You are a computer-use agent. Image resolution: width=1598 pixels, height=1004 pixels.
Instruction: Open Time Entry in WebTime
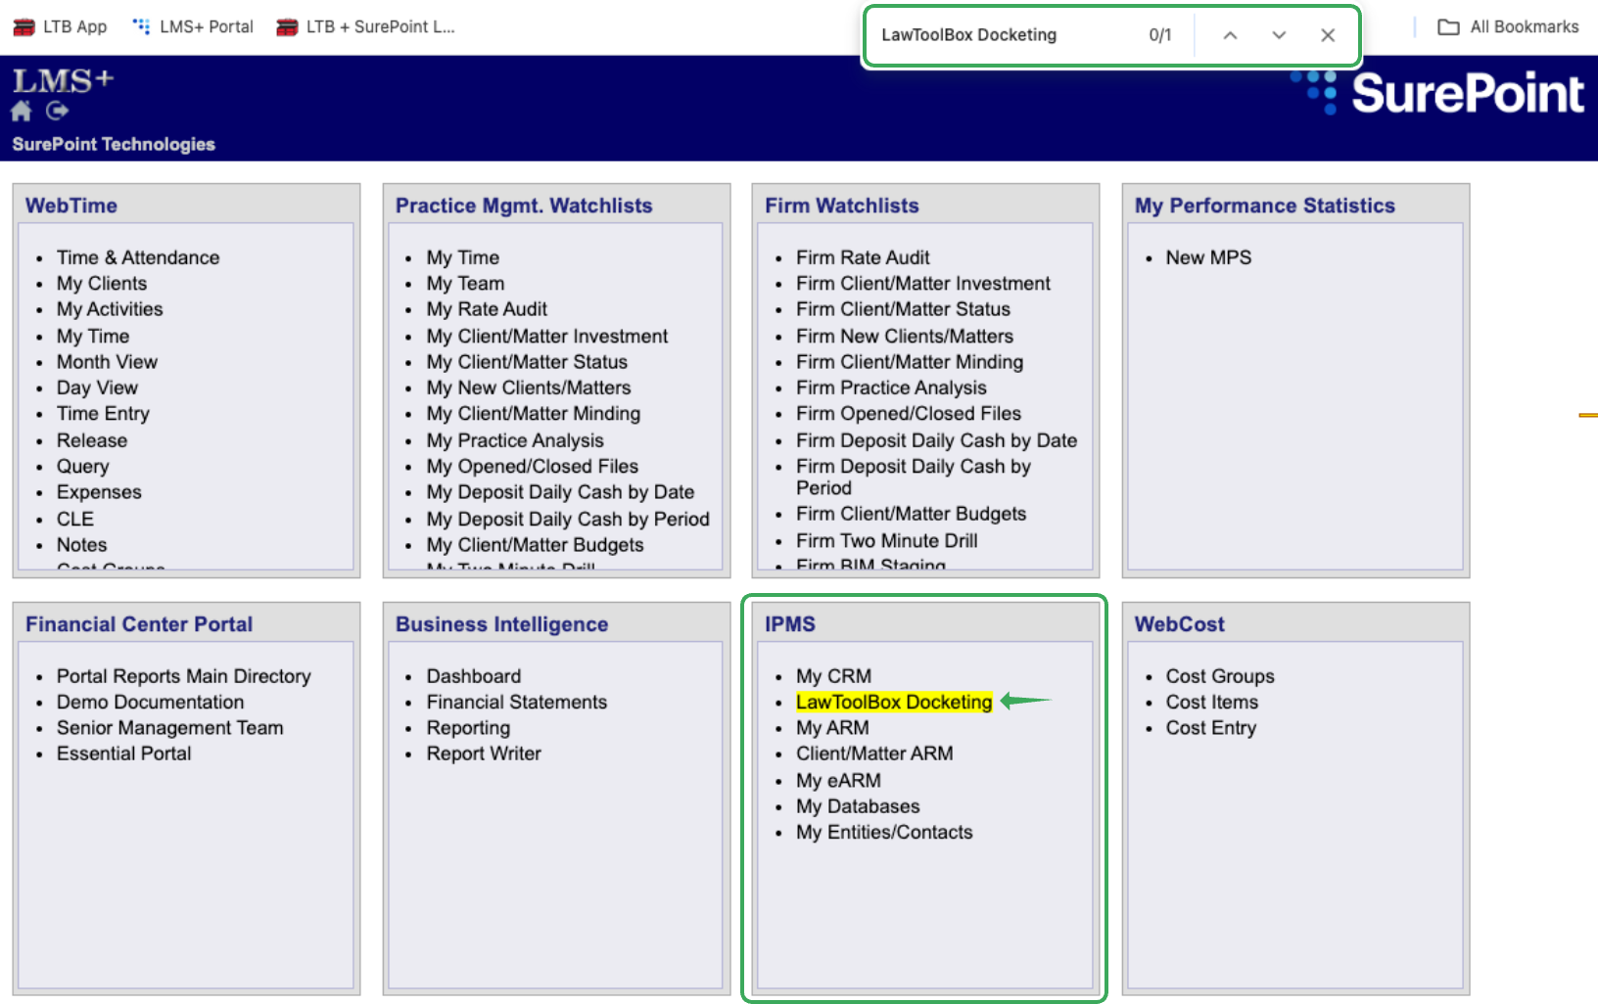(x=103, y=414)
